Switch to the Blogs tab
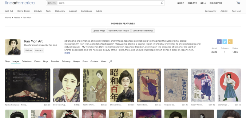 point(46,61)
